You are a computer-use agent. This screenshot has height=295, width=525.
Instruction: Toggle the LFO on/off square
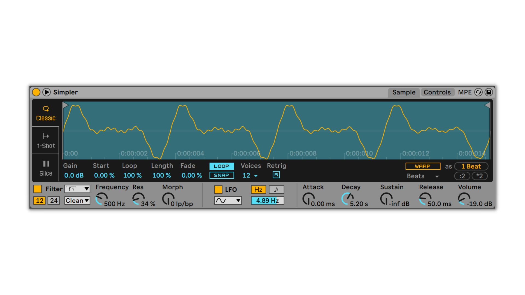point(218,190)
